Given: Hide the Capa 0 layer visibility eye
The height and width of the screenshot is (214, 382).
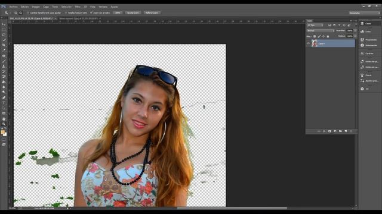Looking at the screenshot, I should click(x=309, y=43).
